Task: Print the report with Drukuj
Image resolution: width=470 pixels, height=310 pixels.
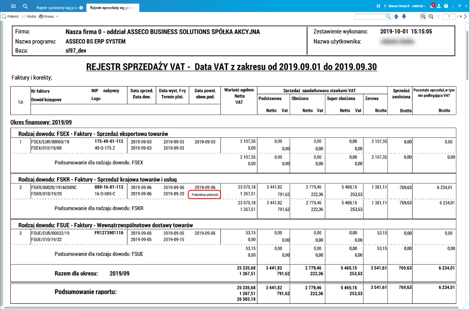Action: pyautogui.click(x=46, y=17)
